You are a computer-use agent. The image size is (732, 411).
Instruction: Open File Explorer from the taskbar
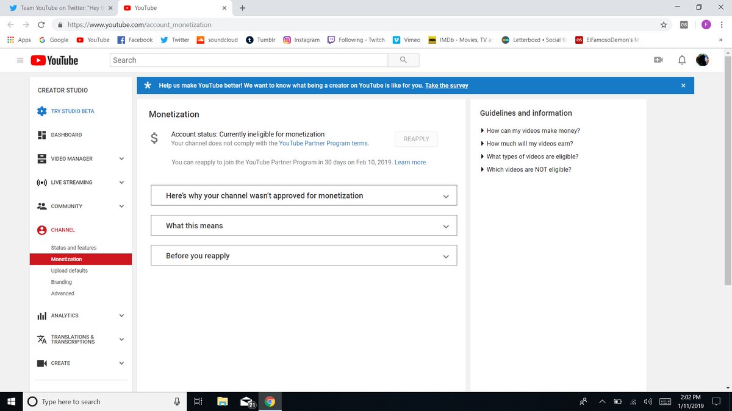tap(223, 401)
